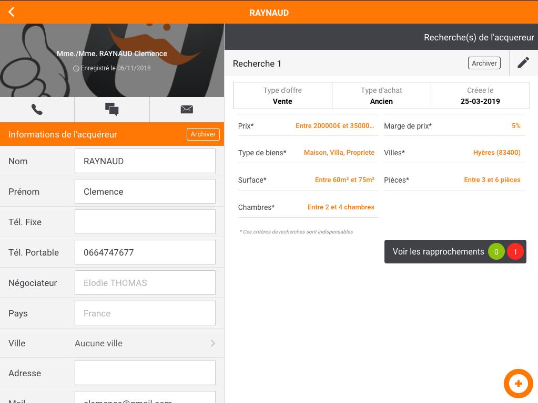Click the registration clock icon
This screenshot has height=403, width=538.
pyautogui.click(x=76, y=69)
